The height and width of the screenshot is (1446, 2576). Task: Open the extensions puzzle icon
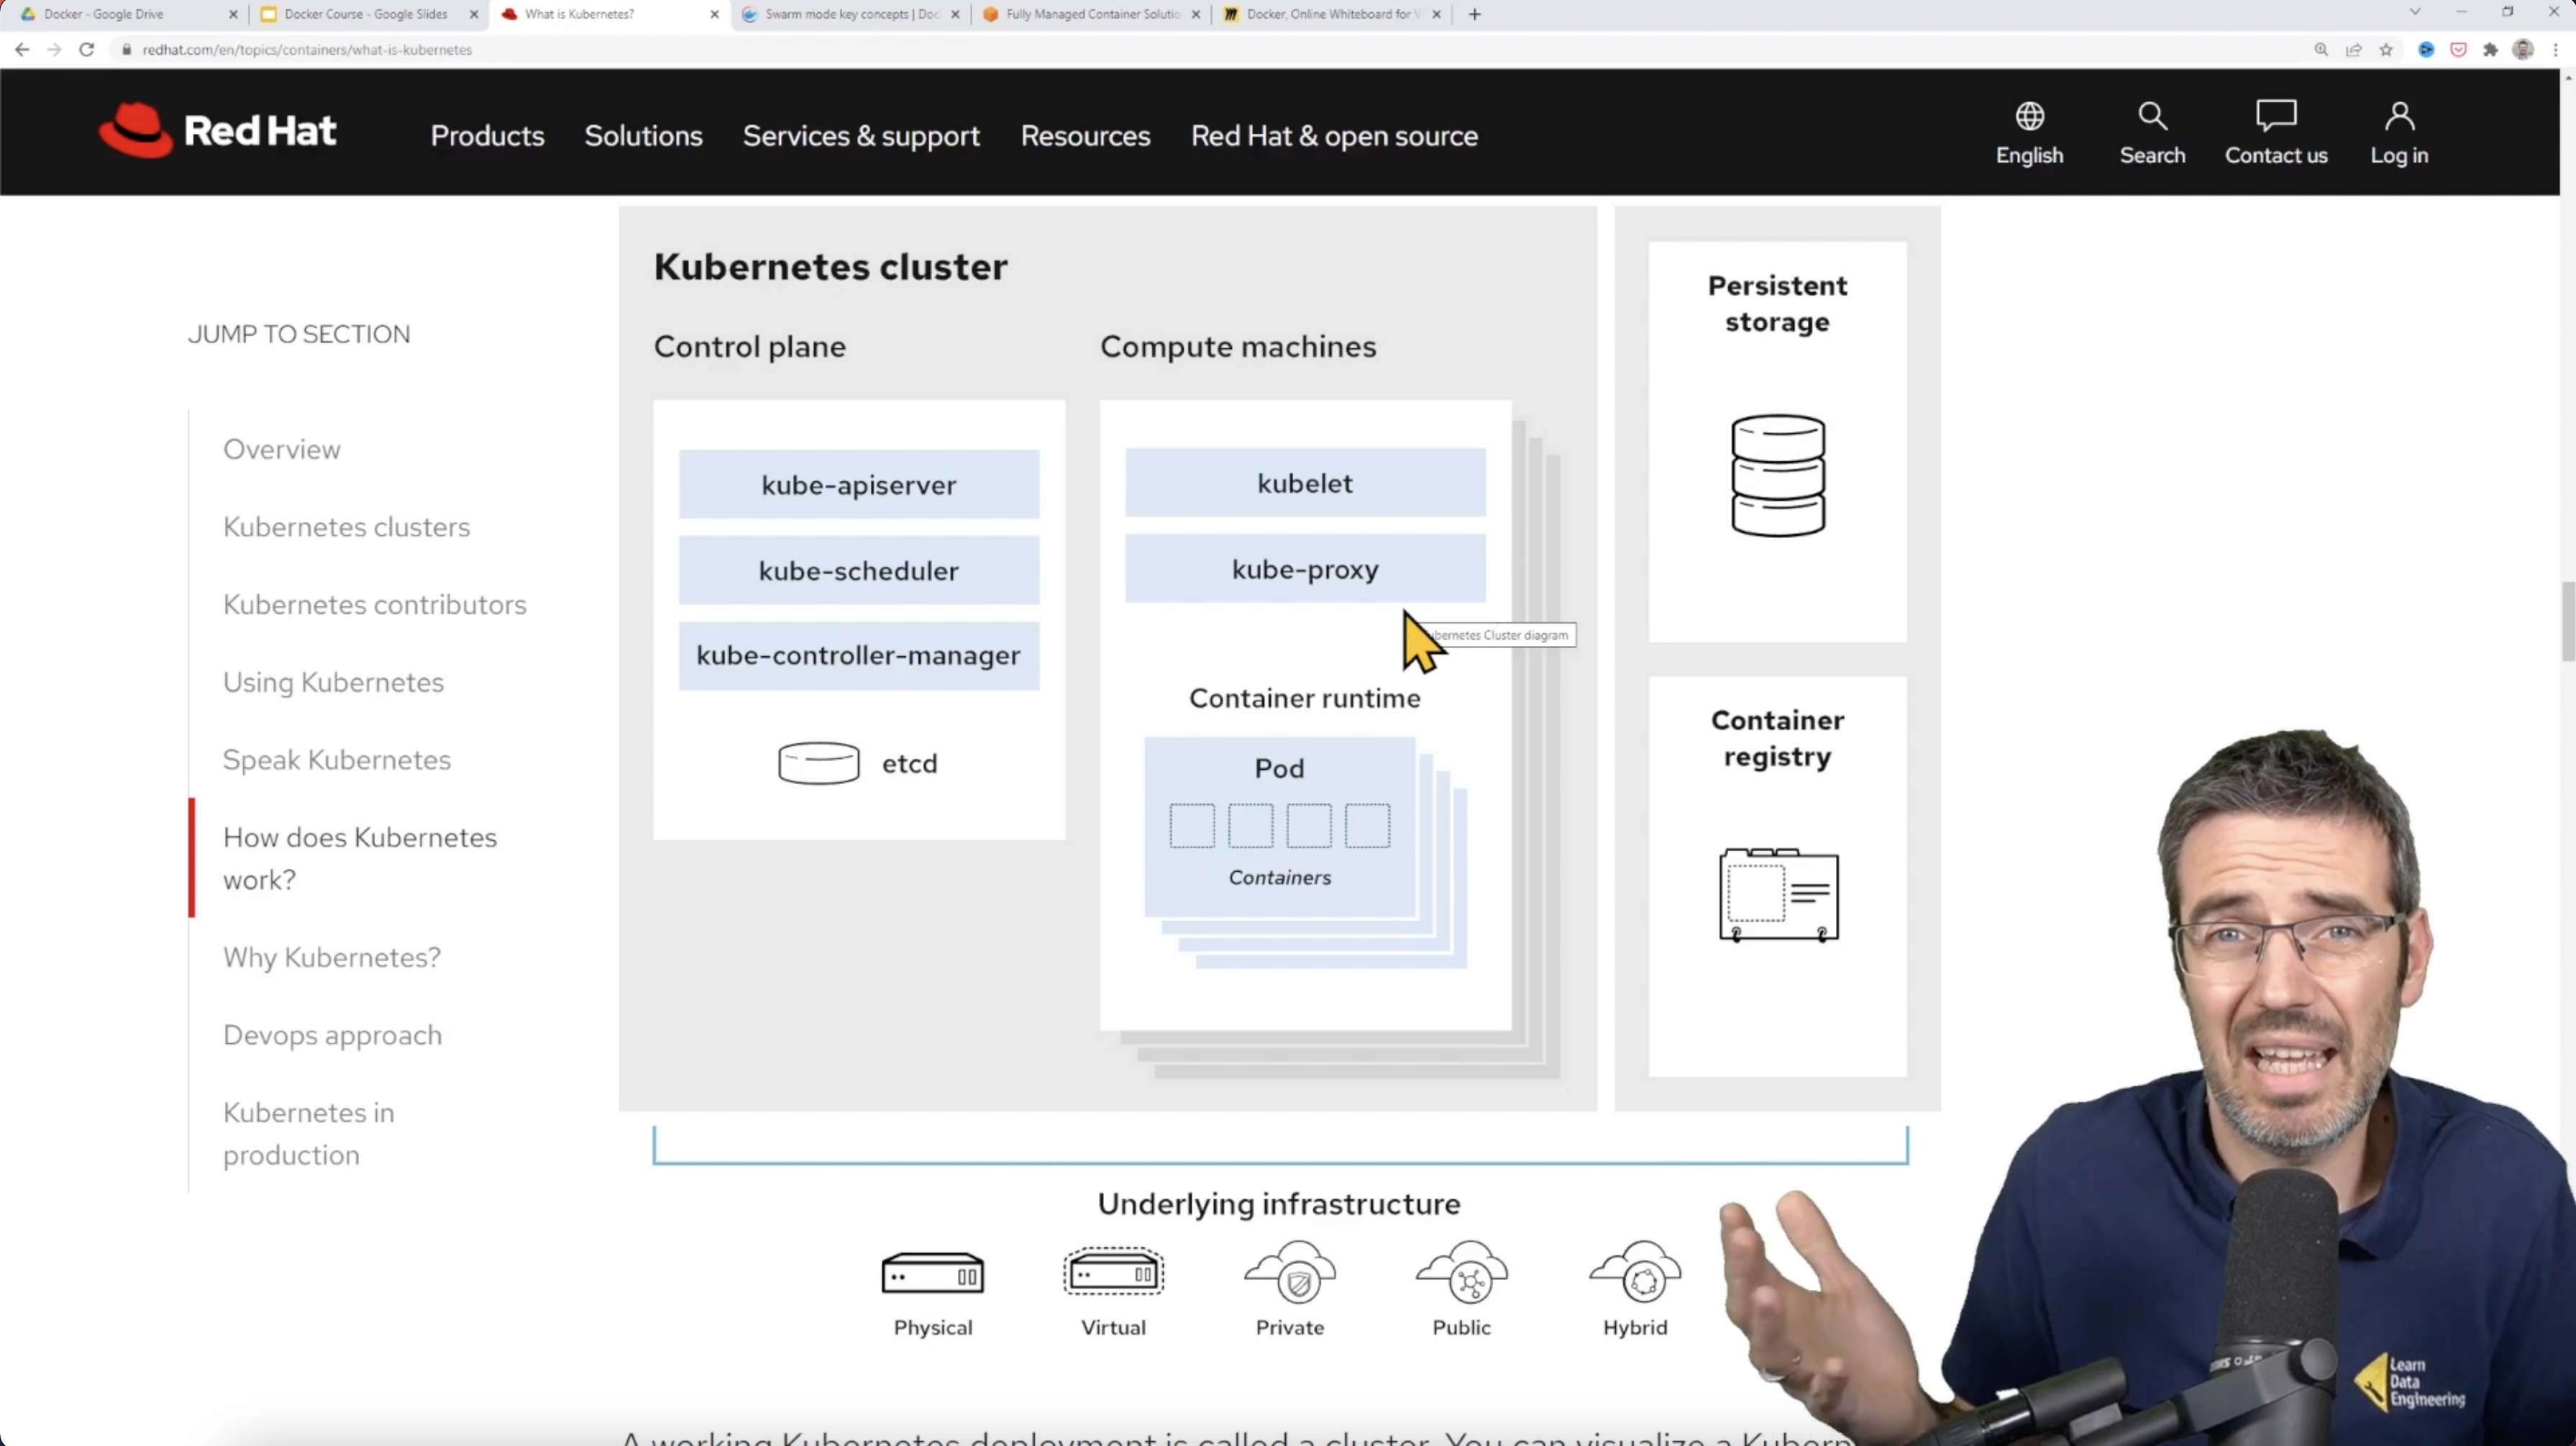pos(2490,49)
